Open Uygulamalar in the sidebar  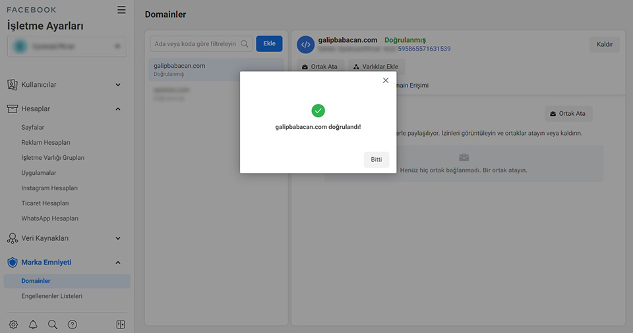39,173
